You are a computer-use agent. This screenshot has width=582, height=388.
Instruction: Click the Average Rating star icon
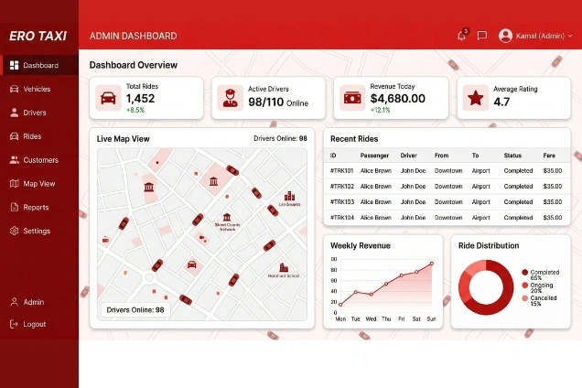pos(475,98)
